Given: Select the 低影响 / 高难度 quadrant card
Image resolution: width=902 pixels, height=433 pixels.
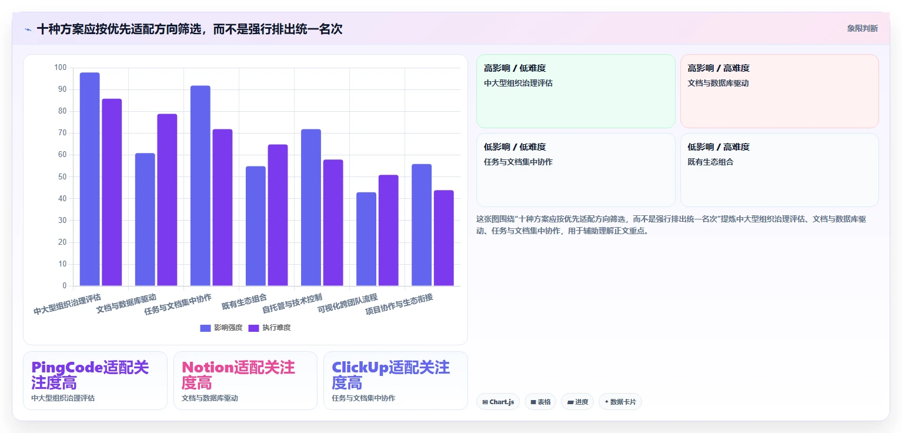Looking at the screenshot, I should click(x=779, y=170).
